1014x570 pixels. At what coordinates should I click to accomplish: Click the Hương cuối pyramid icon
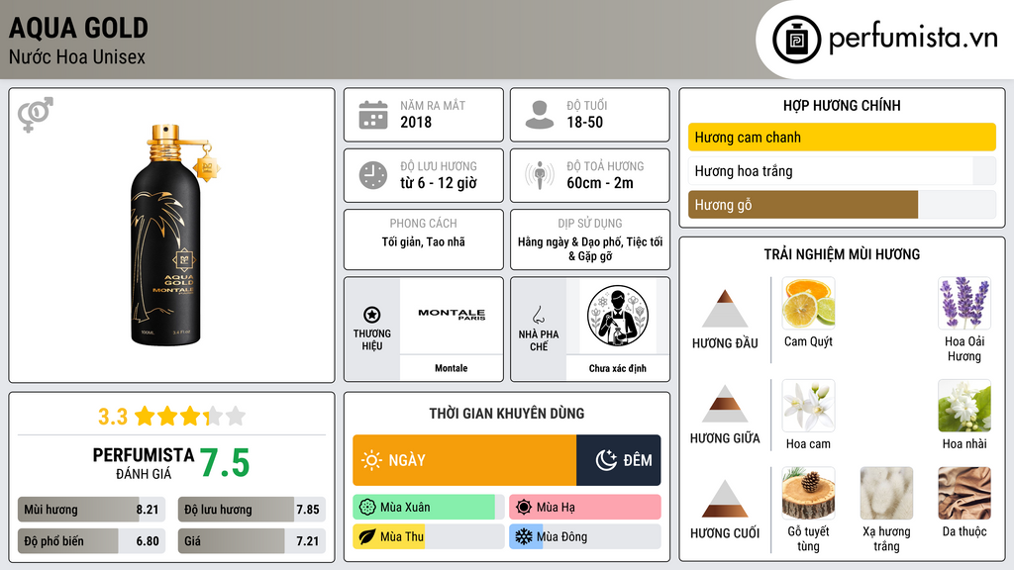tap(725, 499)
